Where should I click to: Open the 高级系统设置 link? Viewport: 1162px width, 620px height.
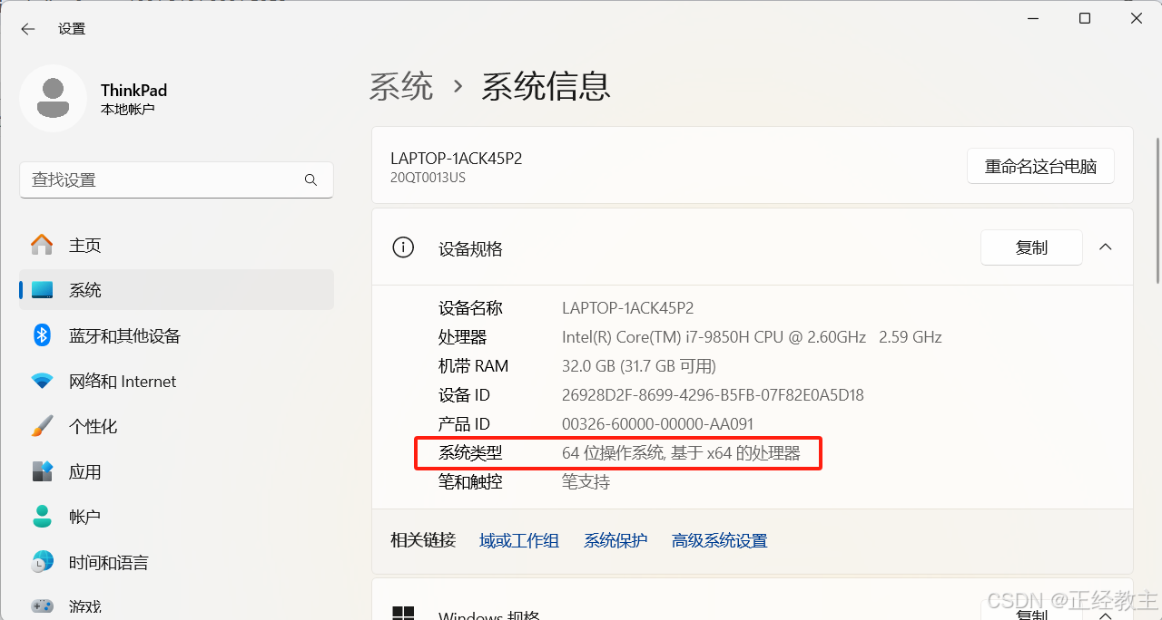[x=719, y=541]
